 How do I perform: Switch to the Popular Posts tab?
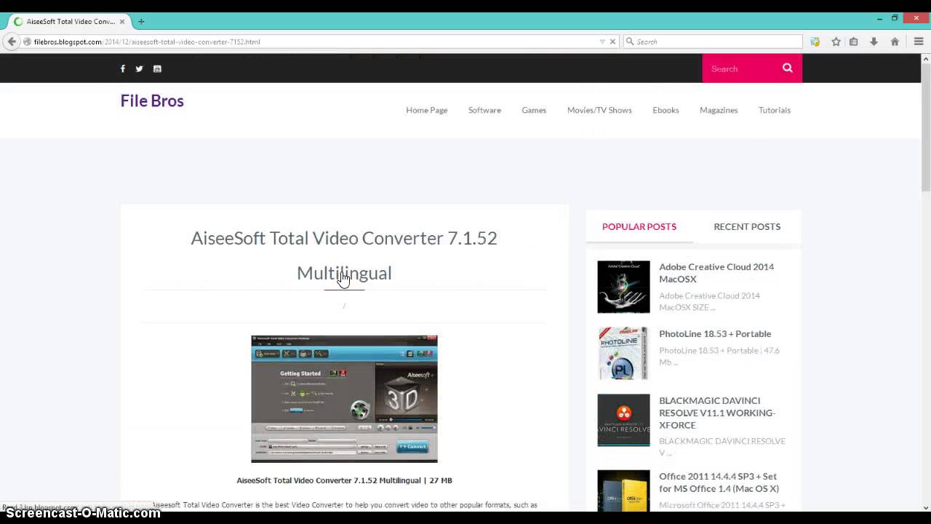pyautogui.click(x=639, y=226)
